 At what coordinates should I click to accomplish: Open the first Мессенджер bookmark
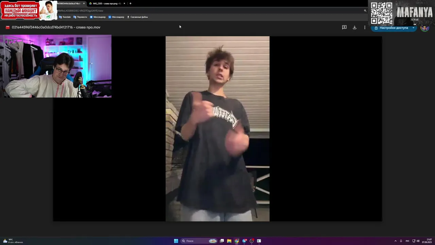pyautogui.click(x=98, y=17)
